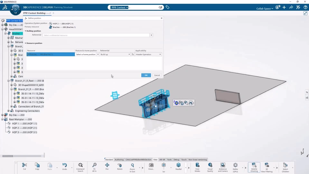Open the Build up referential dropdown

129,54
